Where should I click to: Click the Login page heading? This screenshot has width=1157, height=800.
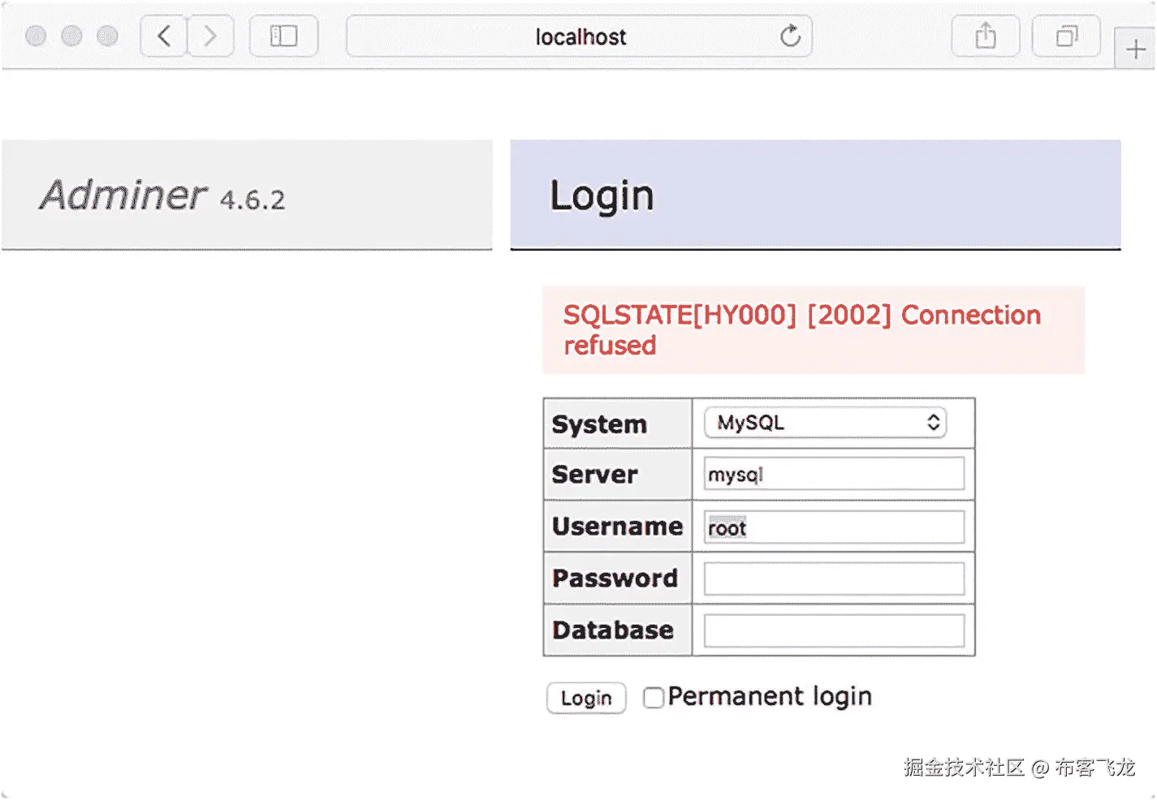[602, 196]
